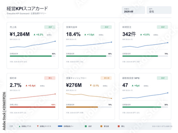
Task: Click the 解約率 card title
Action: (x=13, y=78)
